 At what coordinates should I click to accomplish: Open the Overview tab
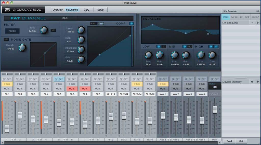[58, 10]
